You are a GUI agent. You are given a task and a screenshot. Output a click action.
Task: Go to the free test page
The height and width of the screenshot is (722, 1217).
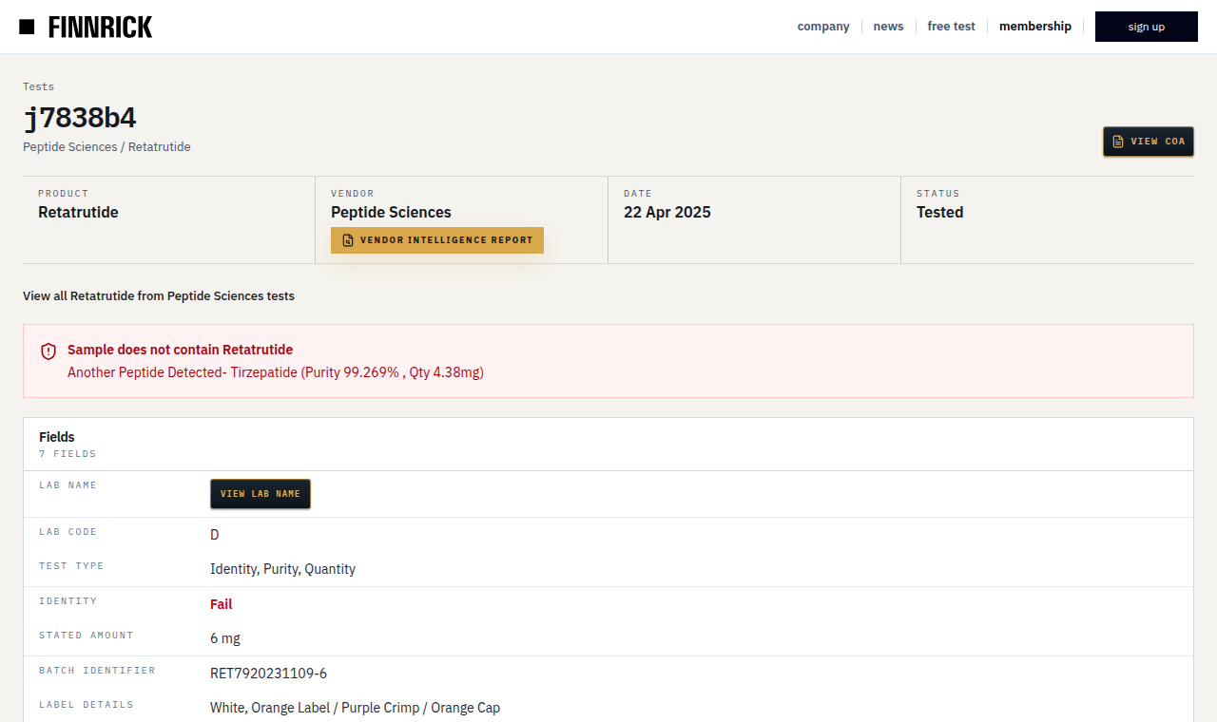pyautogui.click(x=951, y=27)
